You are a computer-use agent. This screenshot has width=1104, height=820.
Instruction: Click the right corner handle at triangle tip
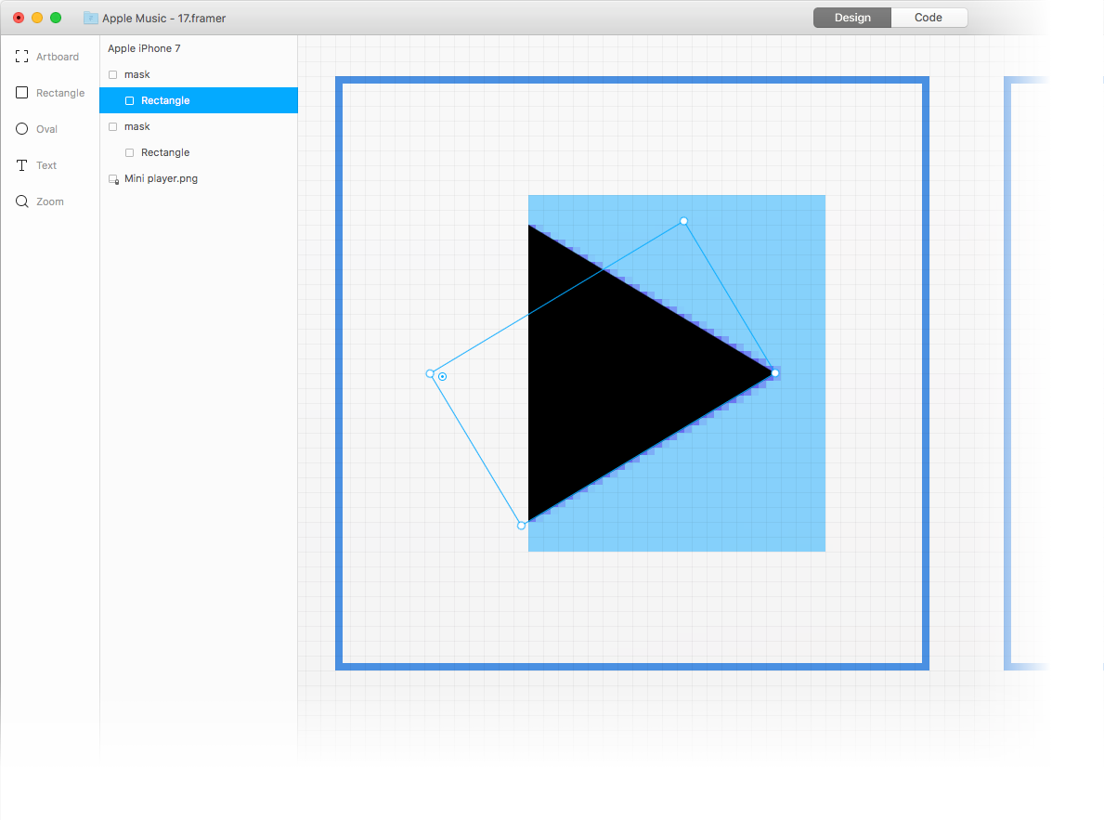775,373
